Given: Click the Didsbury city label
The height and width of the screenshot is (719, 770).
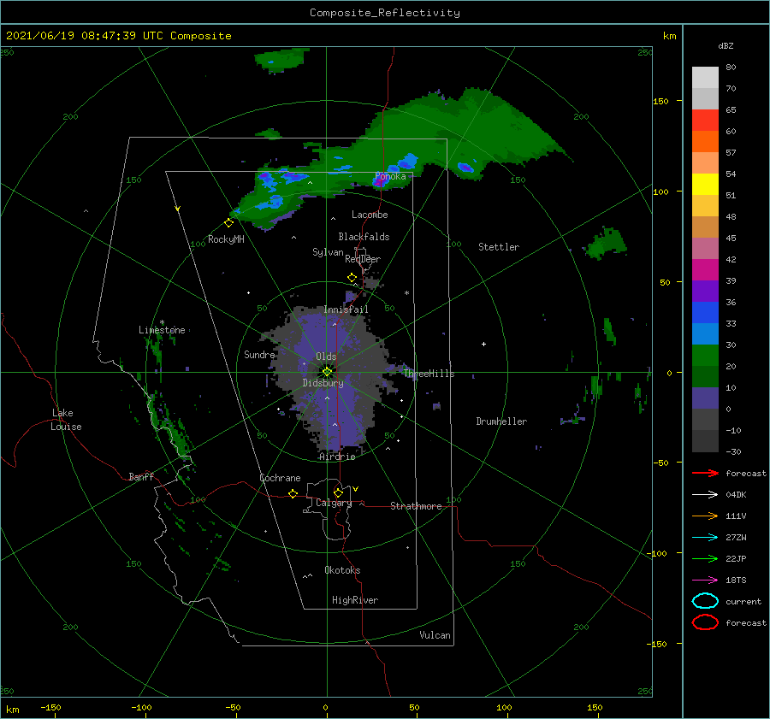Looking at the screenshot, I should 323,383.
